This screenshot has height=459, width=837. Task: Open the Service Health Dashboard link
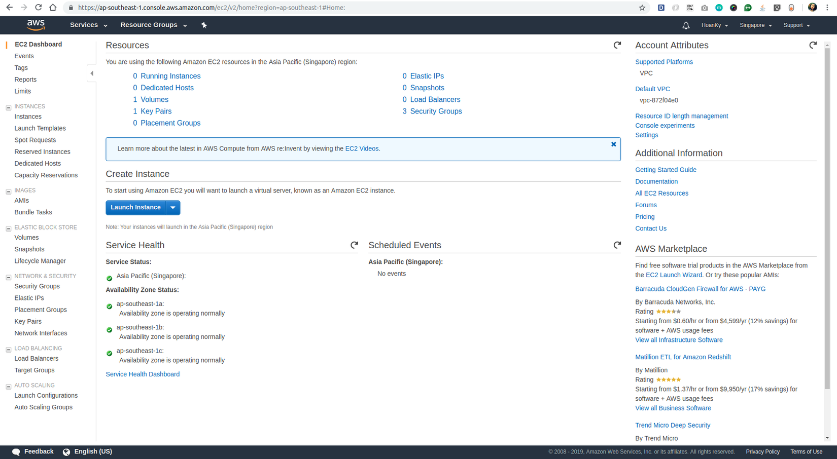(x=143, y=374)
